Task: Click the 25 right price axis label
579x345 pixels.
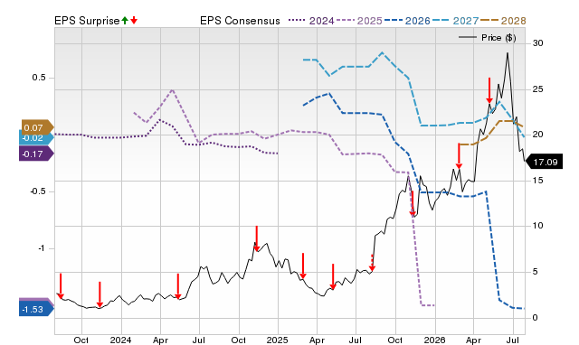Action: (538, 89)
